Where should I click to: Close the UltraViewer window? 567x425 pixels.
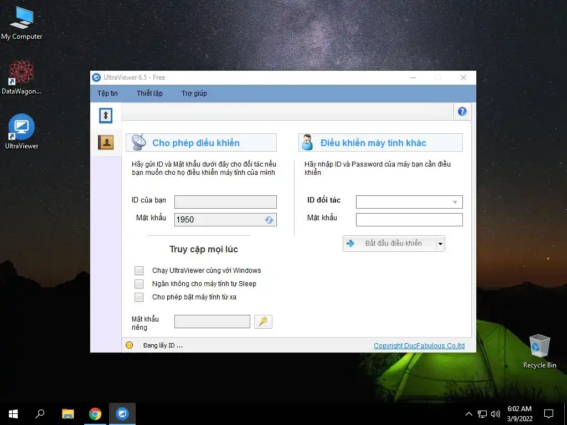[x=463, y=77]
